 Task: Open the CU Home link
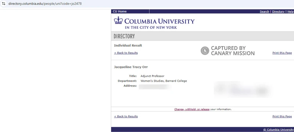[120, 11]
